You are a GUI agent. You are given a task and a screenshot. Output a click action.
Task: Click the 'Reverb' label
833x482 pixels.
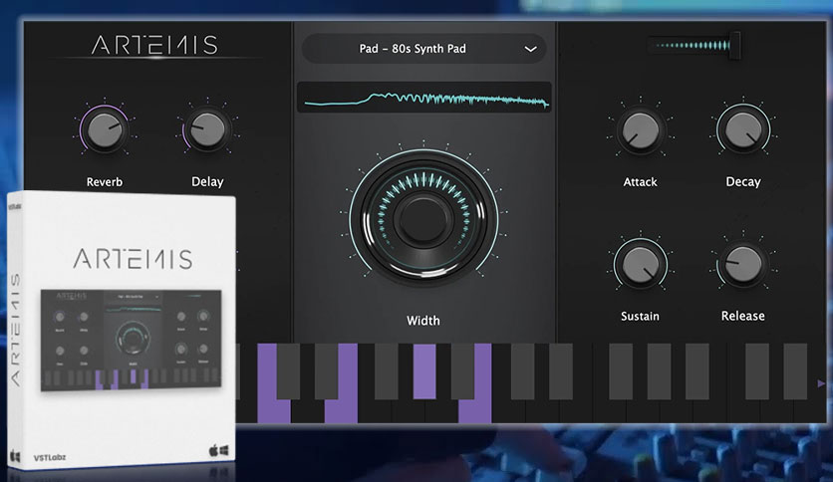(105, 182)
